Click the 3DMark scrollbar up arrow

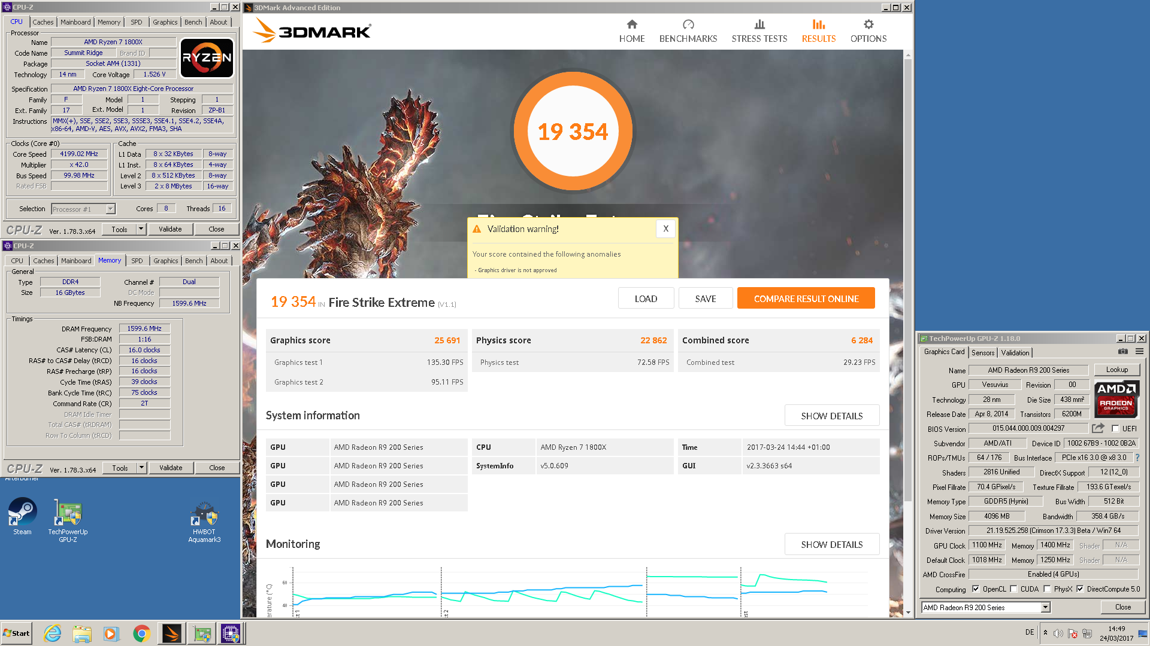coord(907,55)
